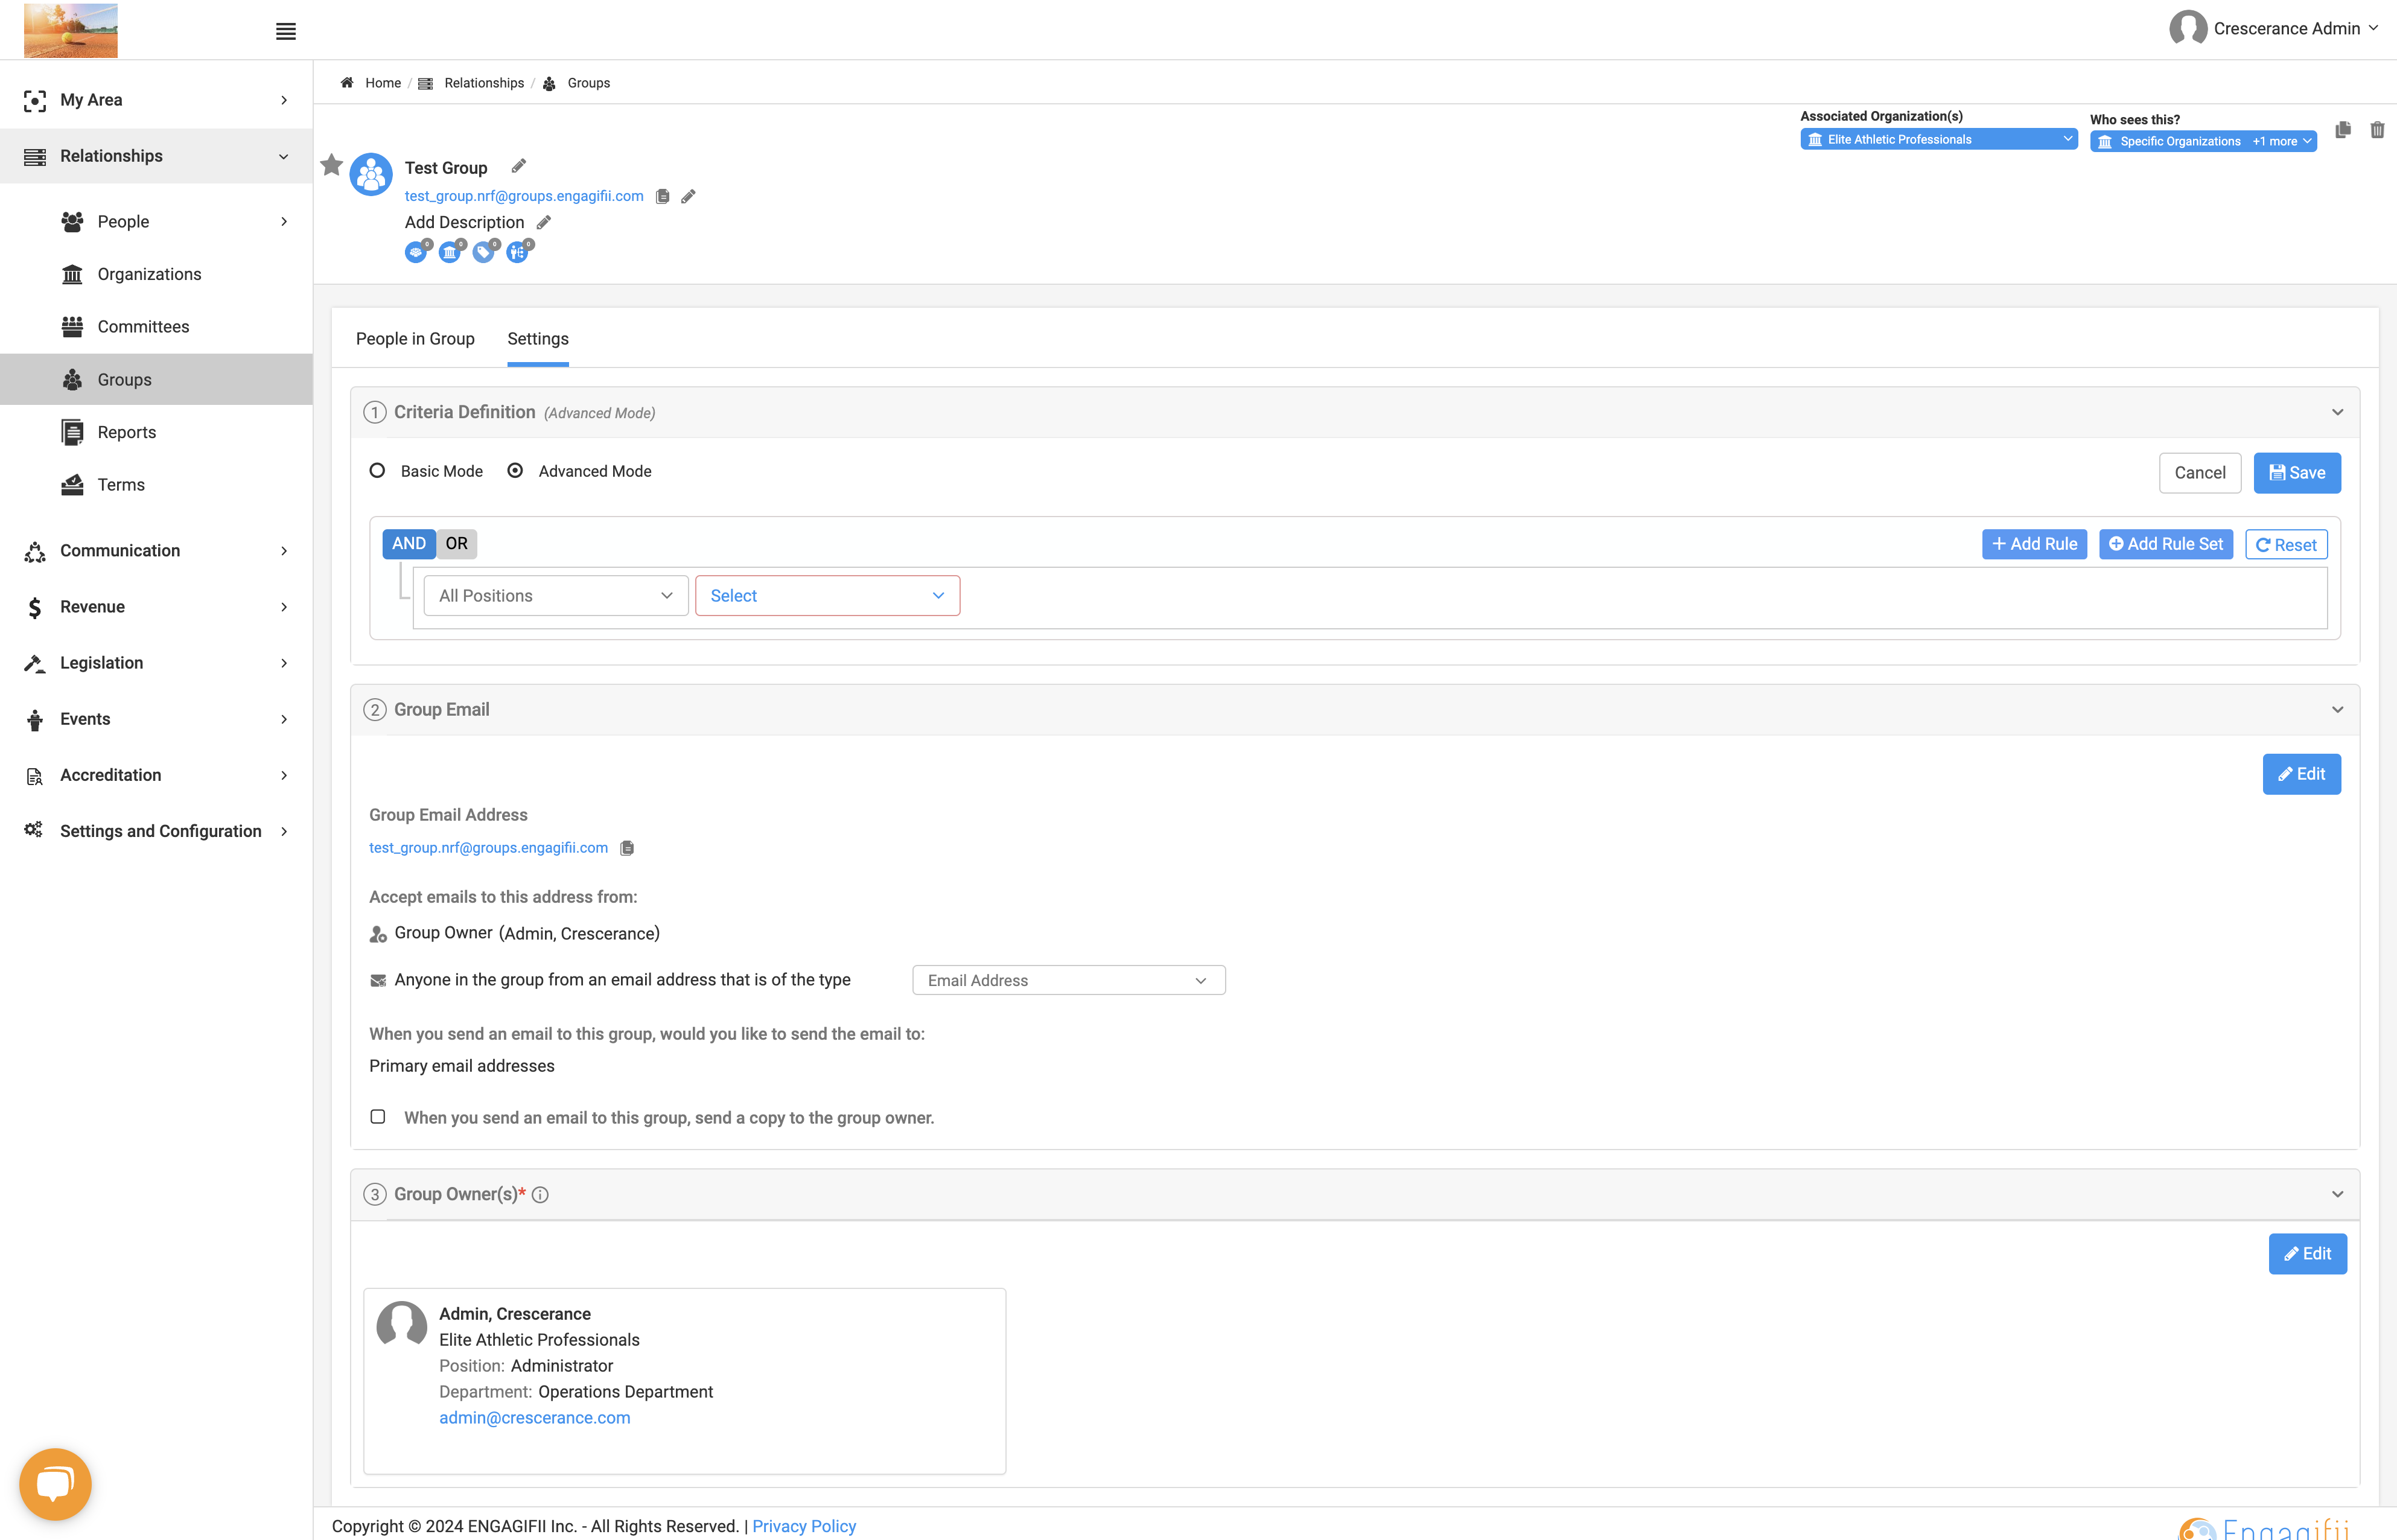
Task: Click the favorite star icon beside Test Group
Action: tap(332, 165)
